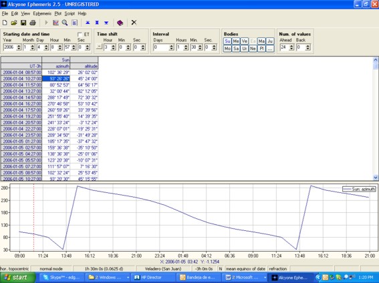Open the Windows start button

click(x=17, y=278)
